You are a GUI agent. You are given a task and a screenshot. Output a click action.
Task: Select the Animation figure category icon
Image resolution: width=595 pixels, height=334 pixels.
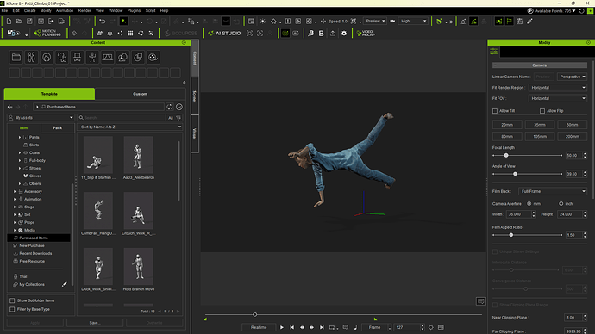click(92, 57)
